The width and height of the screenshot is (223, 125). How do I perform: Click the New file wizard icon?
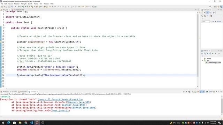2,7
